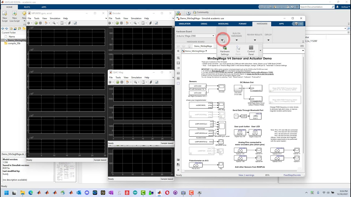Expand the Prepare gallery more options arrow
Screen dimensions: 351x197
pyautogui.click(x=260, y=51)
